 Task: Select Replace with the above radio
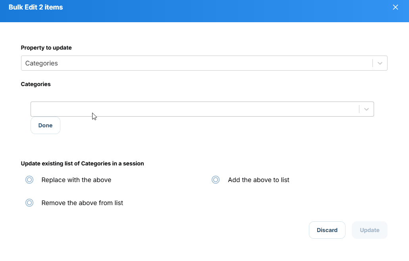[x=29, y=180]
